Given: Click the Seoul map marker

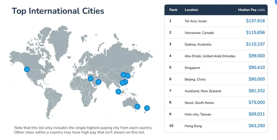Looking at the screenshot, I should point(128,76).
